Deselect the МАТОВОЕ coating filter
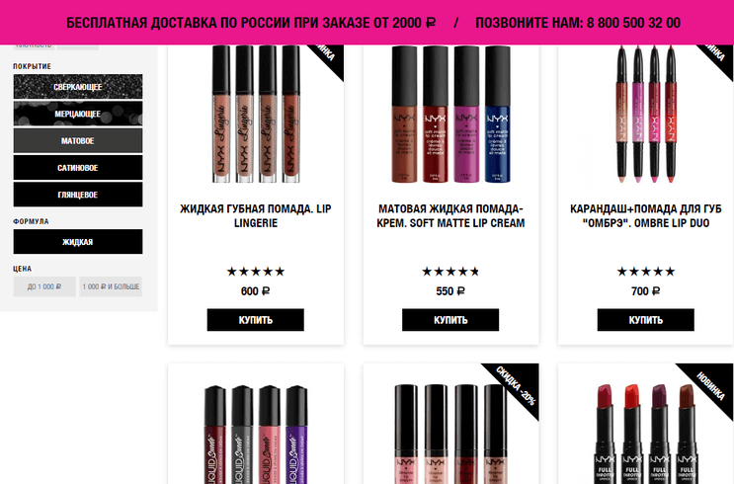Screen dimensions: 734x484 78,140
